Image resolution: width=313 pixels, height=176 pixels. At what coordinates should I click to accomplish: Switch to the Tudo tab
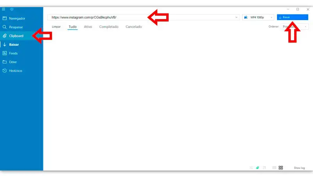(x=73, y=27)
